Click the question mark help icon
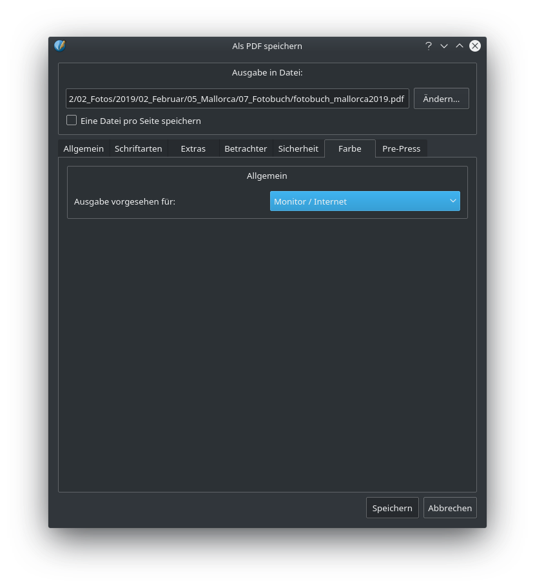 (429, 46)
